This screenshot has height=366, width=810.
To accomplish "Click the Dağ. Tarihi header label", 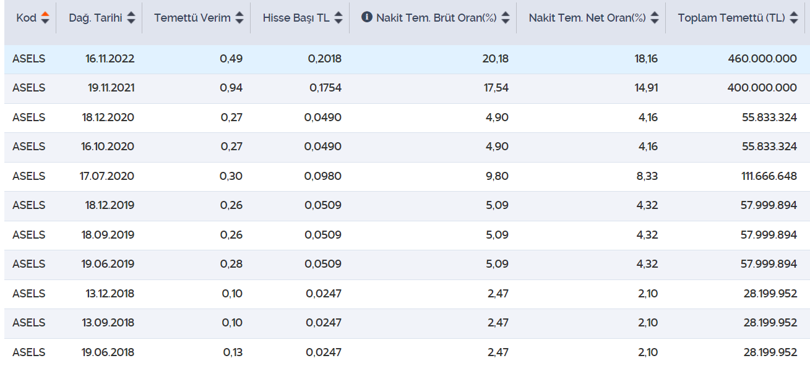I will (95, 18).
